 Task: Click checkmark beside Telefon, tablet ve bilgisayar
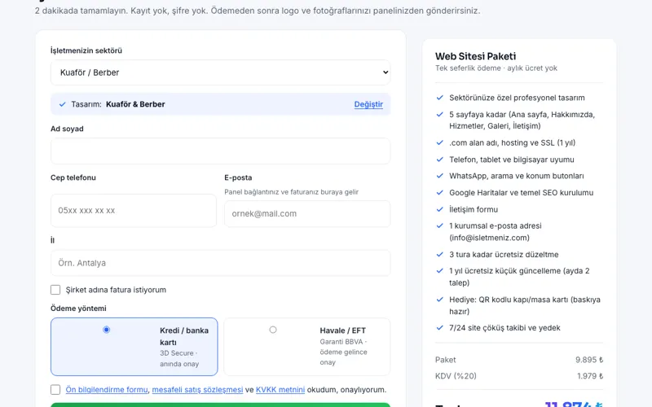439,160
